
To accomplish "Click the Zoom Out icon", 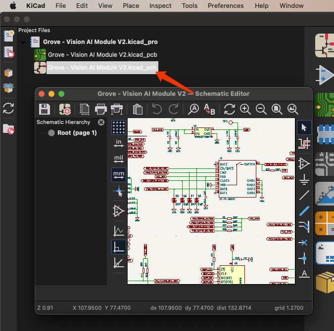I will click(x=261, y=109).
